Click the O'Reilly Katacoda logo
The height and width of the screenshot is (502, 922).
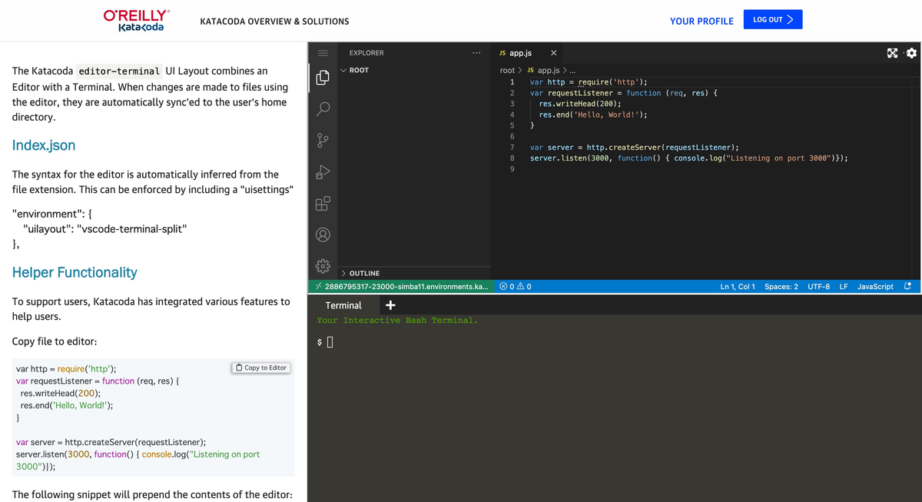click(x=137, y=21)
